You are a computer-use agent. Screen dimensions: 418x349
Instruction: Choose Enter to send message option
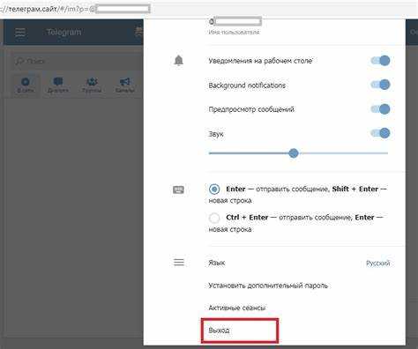click(214, 189)
